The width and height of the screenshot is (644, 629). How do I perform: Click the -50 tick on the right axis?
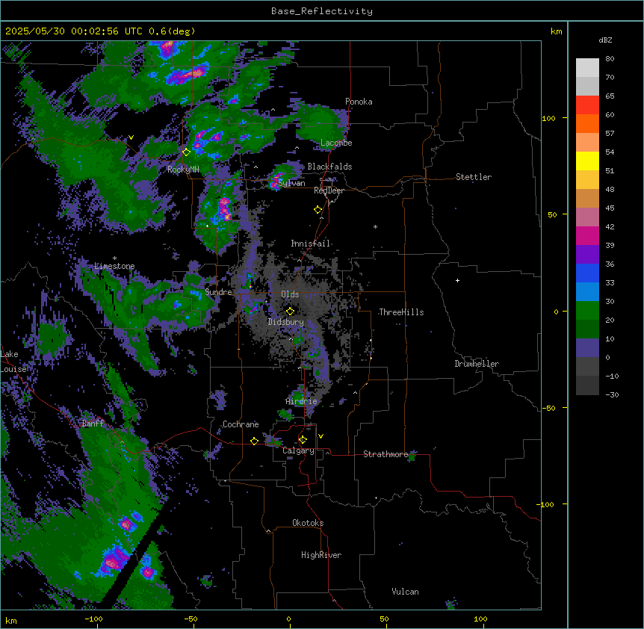(x=548, y=408)
